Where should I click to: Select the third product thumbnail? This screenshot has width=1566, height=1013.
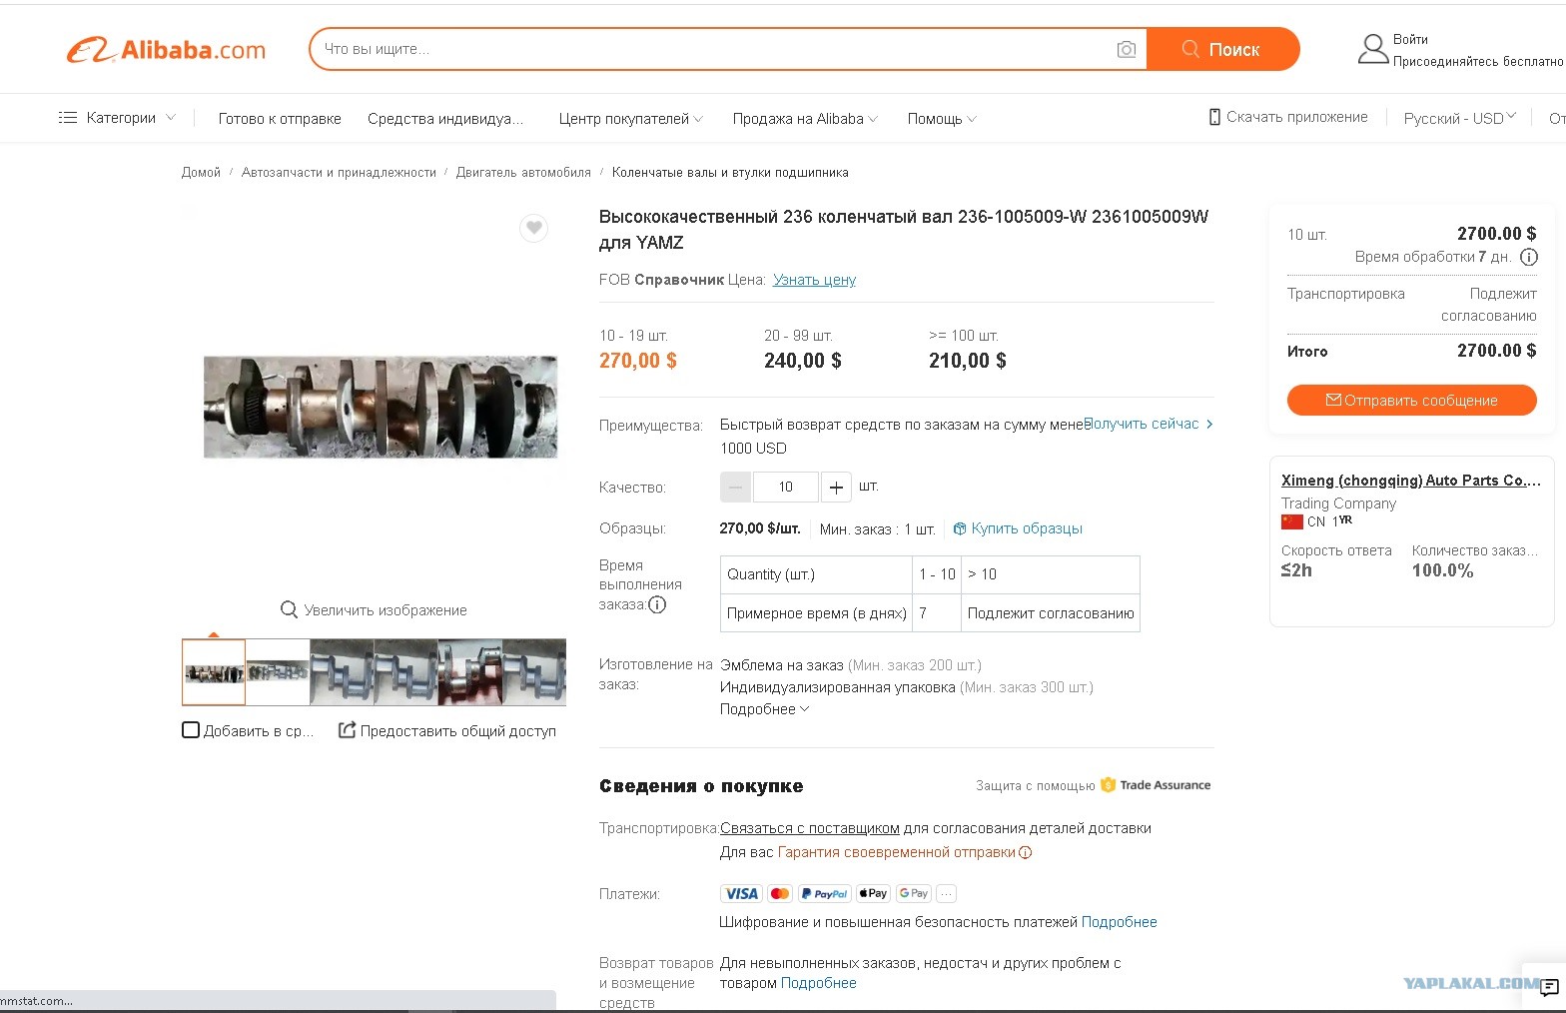point(342,672)
